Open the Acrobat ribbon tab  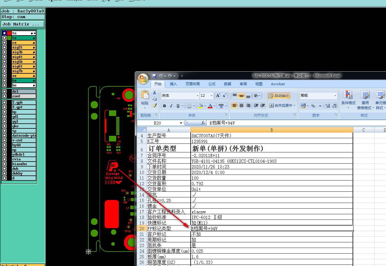(x=278, y=84)
